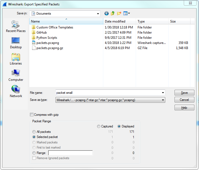Open Libraries in places sidebar

(x=15, y=59)
